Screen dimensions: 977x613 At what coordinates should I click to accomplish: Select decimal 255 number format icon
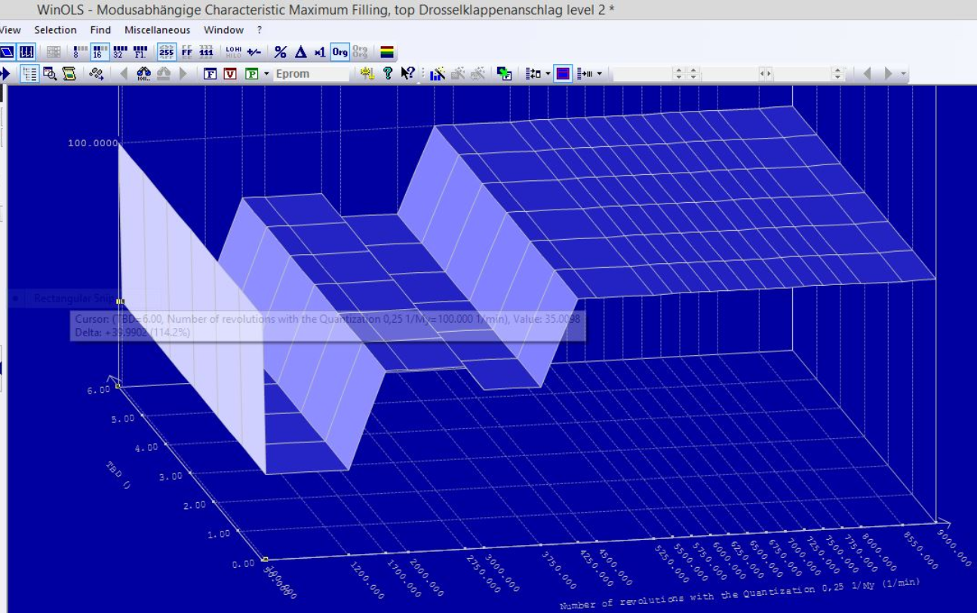[x=167, y=52]
